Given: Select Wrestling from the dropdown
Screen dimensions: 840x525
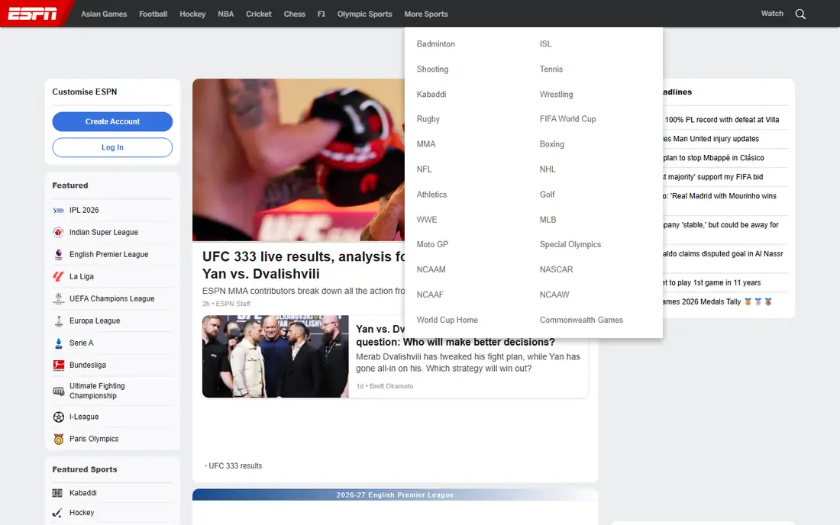Looking at the screenshot, I should (x=556, y=94).
